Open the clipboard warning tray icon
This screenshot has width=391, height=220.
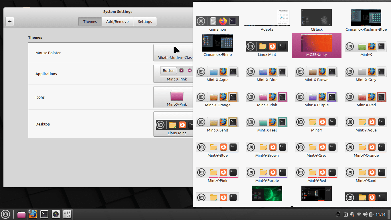pos(345,214)
